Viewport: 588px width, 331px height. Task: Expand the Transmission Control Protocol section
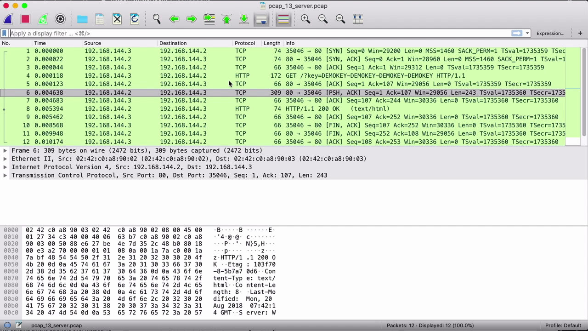click(5, 175)
